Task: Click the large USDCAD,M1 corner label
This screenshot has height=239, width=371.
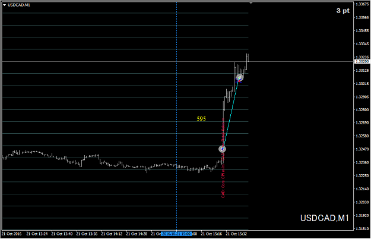Action: click(x=324, y=218)
